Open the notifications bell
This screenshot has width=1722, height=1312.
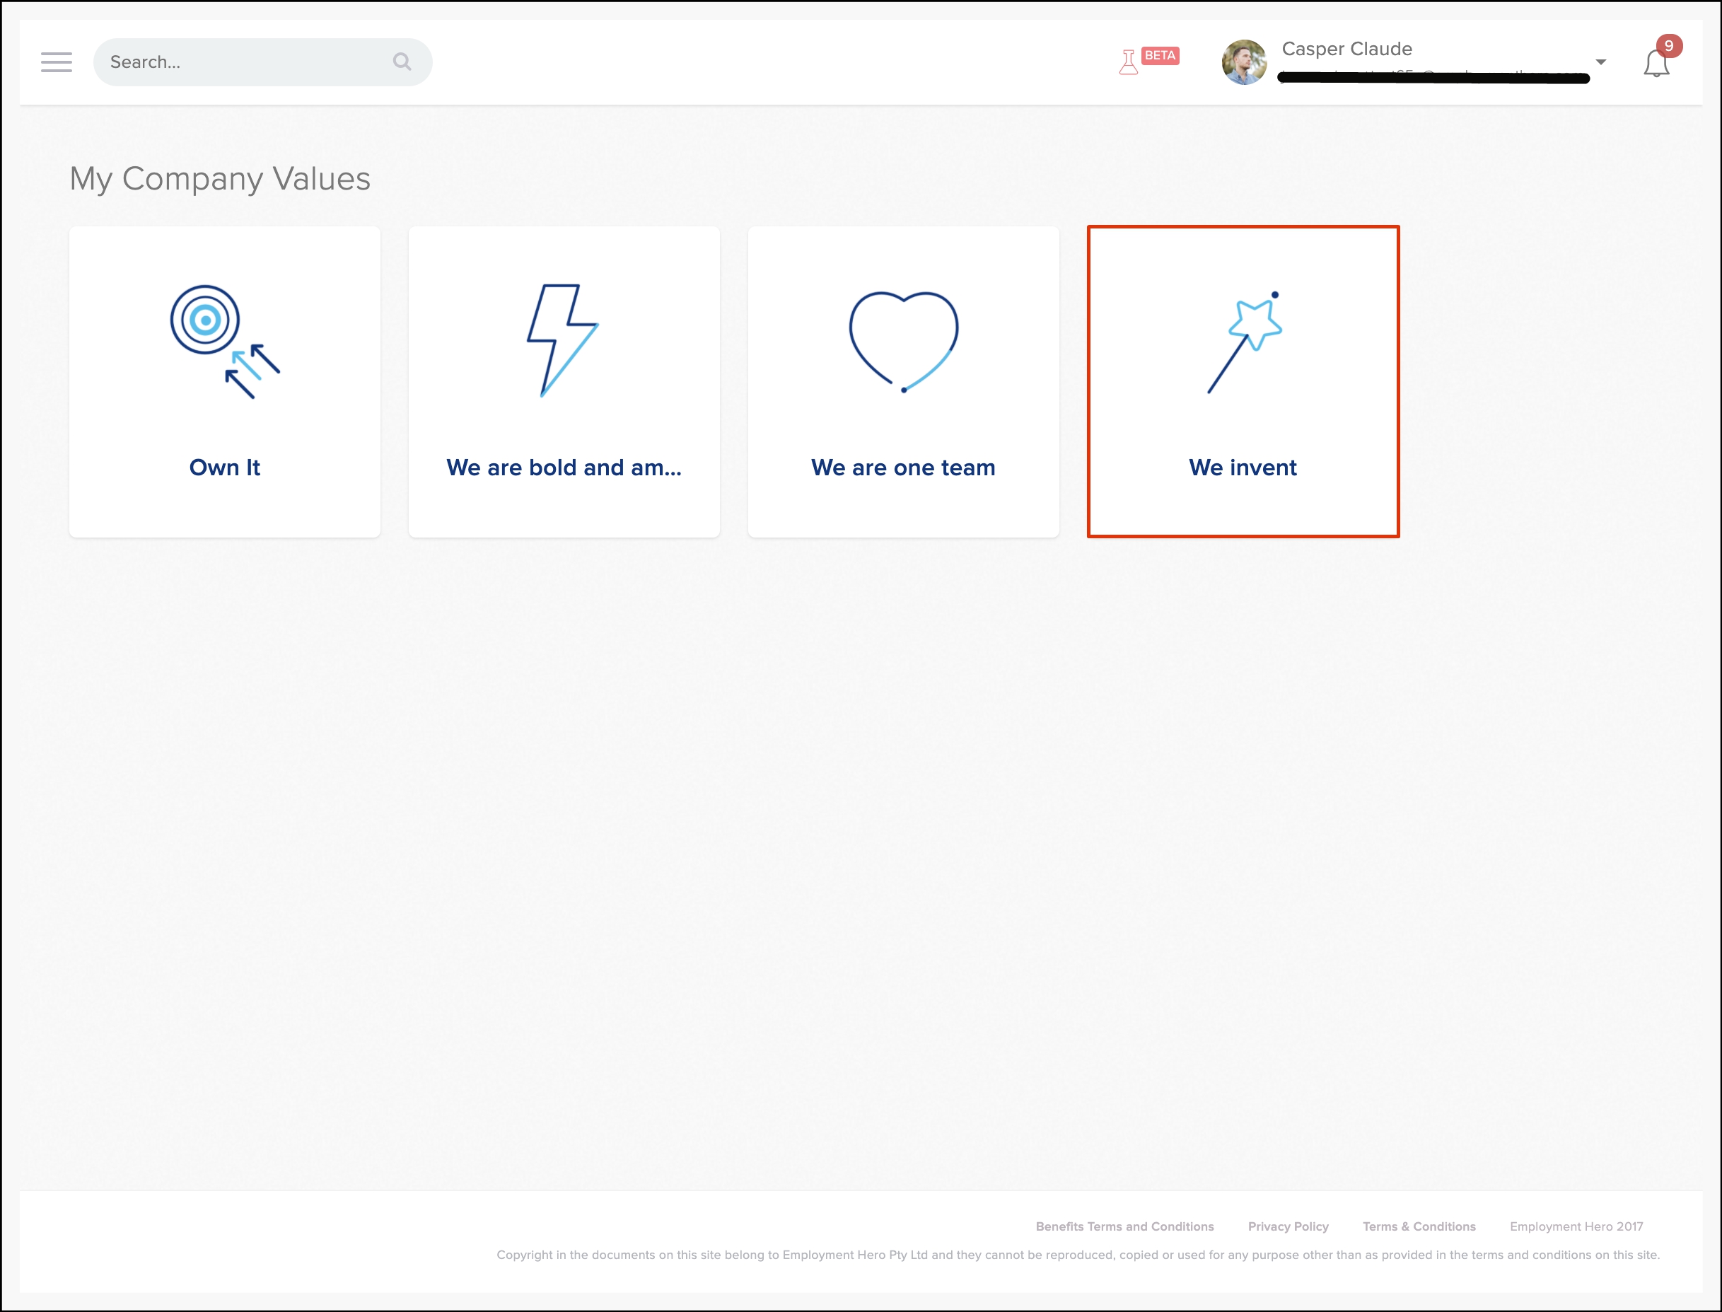click(x=1656, y=64)
